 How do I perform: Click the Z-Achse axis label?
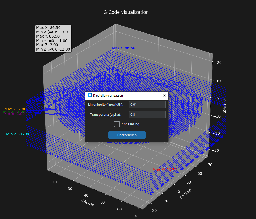225,105
